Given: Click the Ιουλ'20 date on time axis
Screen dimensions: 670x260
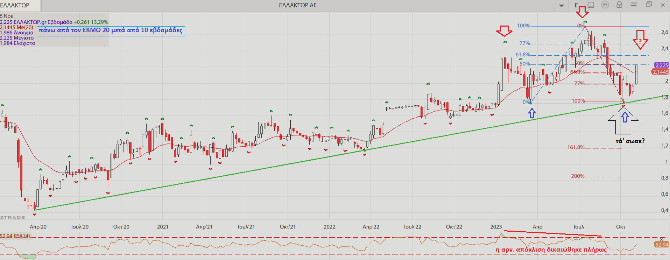Looking at the screenshot, I should click(80, 227).
